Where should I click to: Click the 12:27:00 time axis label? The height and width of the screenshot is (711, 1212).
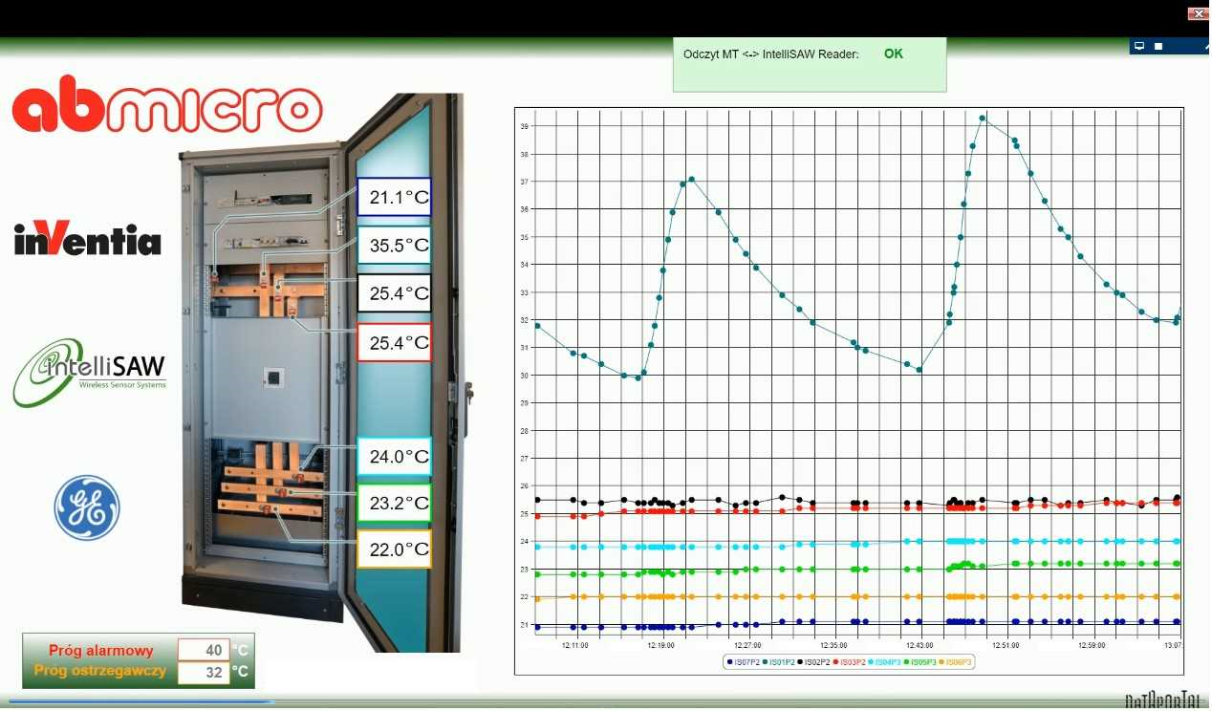tap(747, 646)
